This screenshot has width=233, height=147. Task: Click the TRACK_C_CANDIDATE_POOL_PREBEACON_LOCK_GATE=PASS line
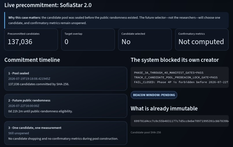(x=176, y=77)
